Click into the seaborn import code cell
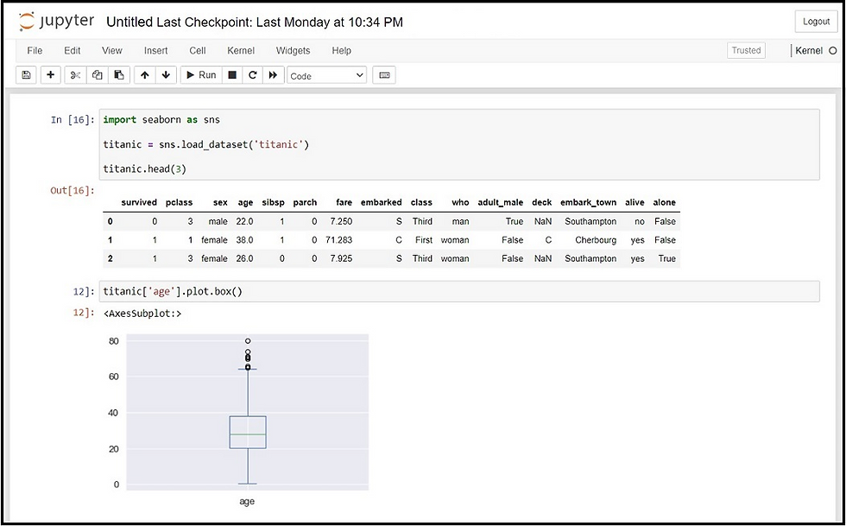Image resolution: width=846 pixels, height=526 pixels. click(x=459, y=144)
